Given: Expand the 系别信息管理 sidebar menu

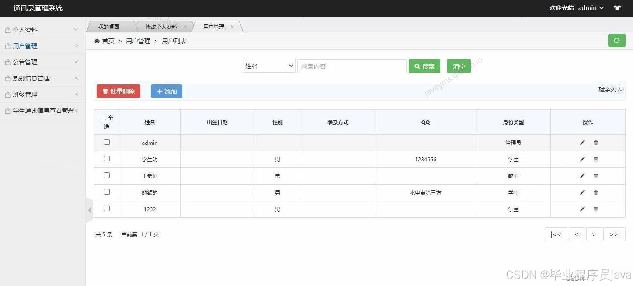Looking at the screenshot, I should (42, 78).
